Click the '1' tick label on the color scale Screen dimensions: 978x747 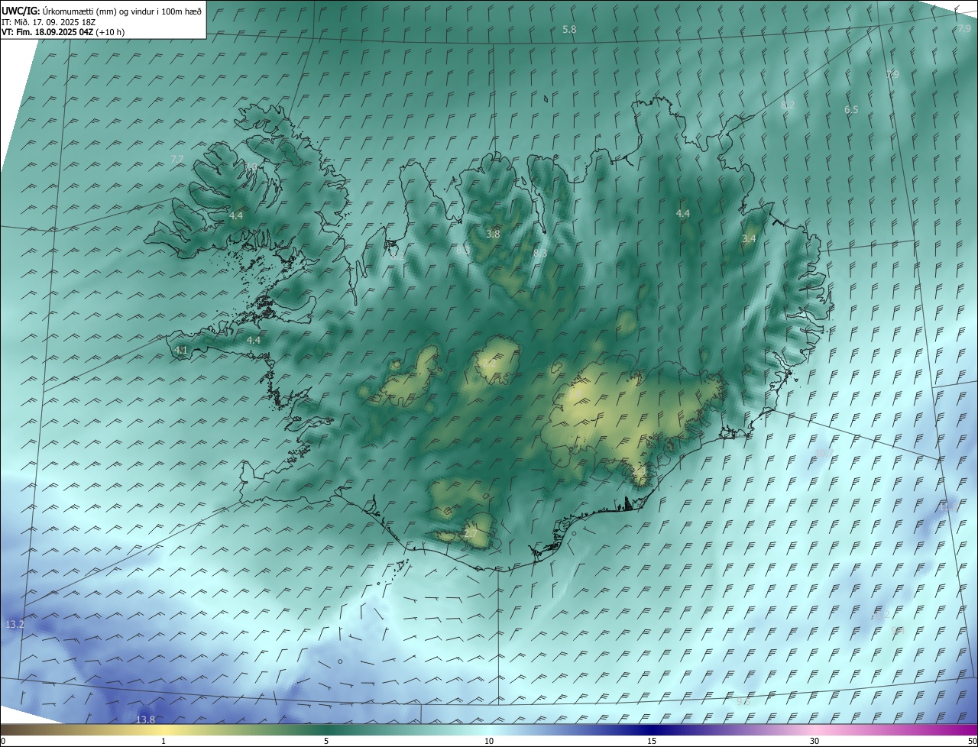click(164, 741)
